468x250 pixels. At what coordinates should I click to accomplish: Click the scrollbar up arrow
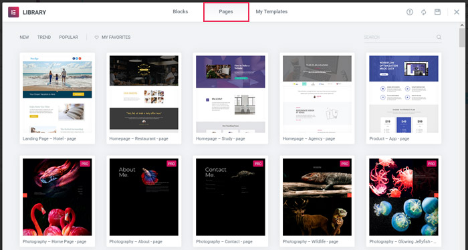462,25
